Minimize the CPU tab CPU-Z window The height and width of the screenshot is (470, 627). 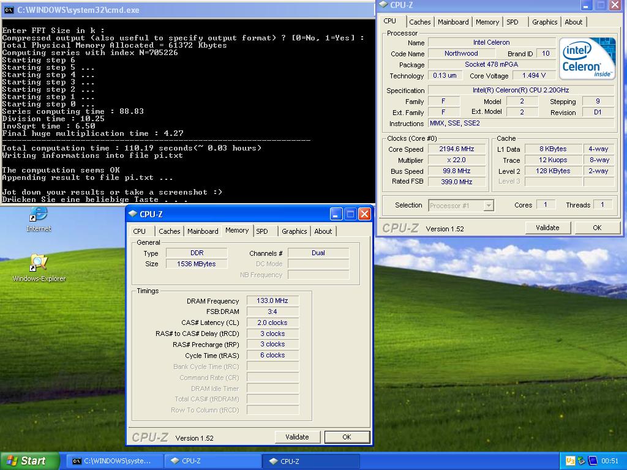pyautogui.click(x=586, y=5)
